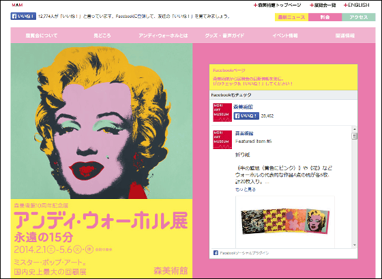Screen dimensions: 382x279
Task: Open the 最新ニュース yellow tab
Action: 292,17
